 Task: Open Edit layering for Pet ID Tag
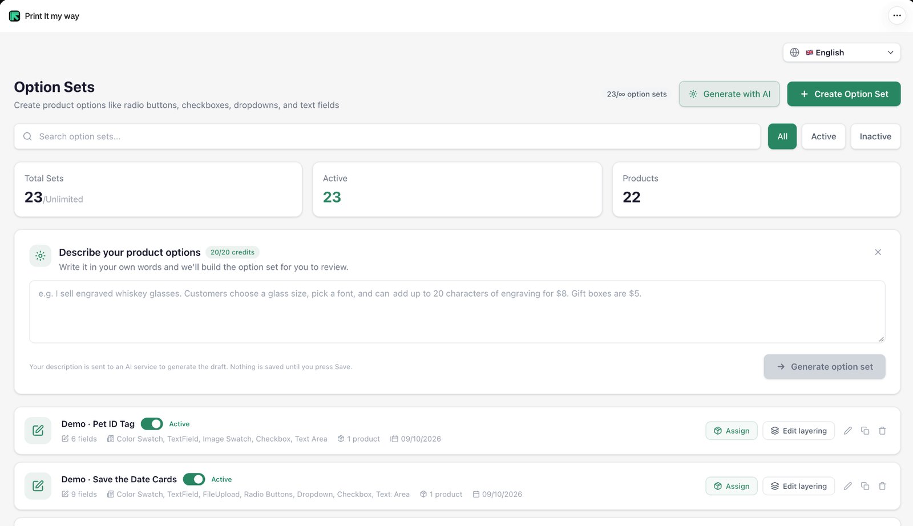pos(799,431)
